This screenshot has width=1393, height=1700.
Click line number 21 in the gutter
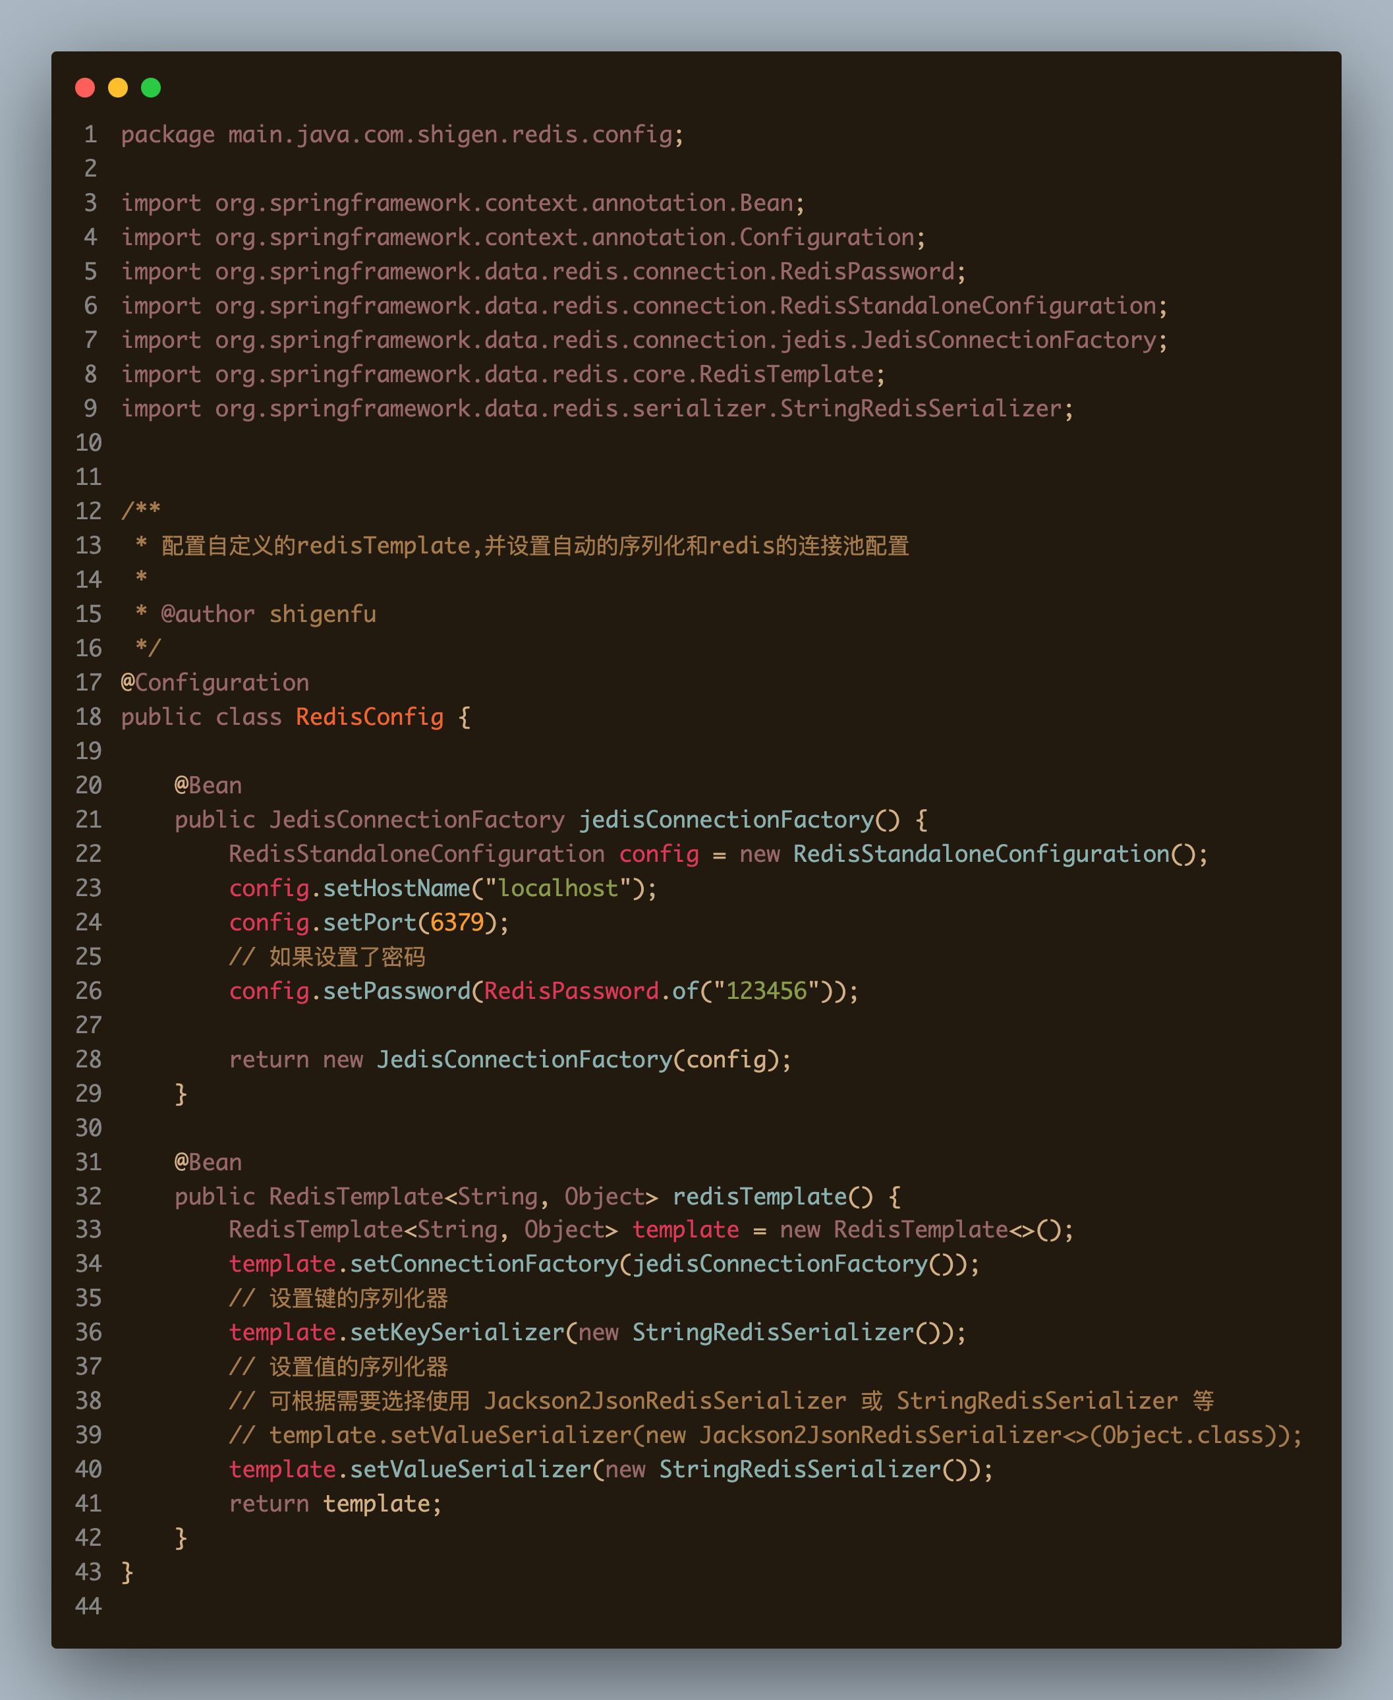coord(88,819)
